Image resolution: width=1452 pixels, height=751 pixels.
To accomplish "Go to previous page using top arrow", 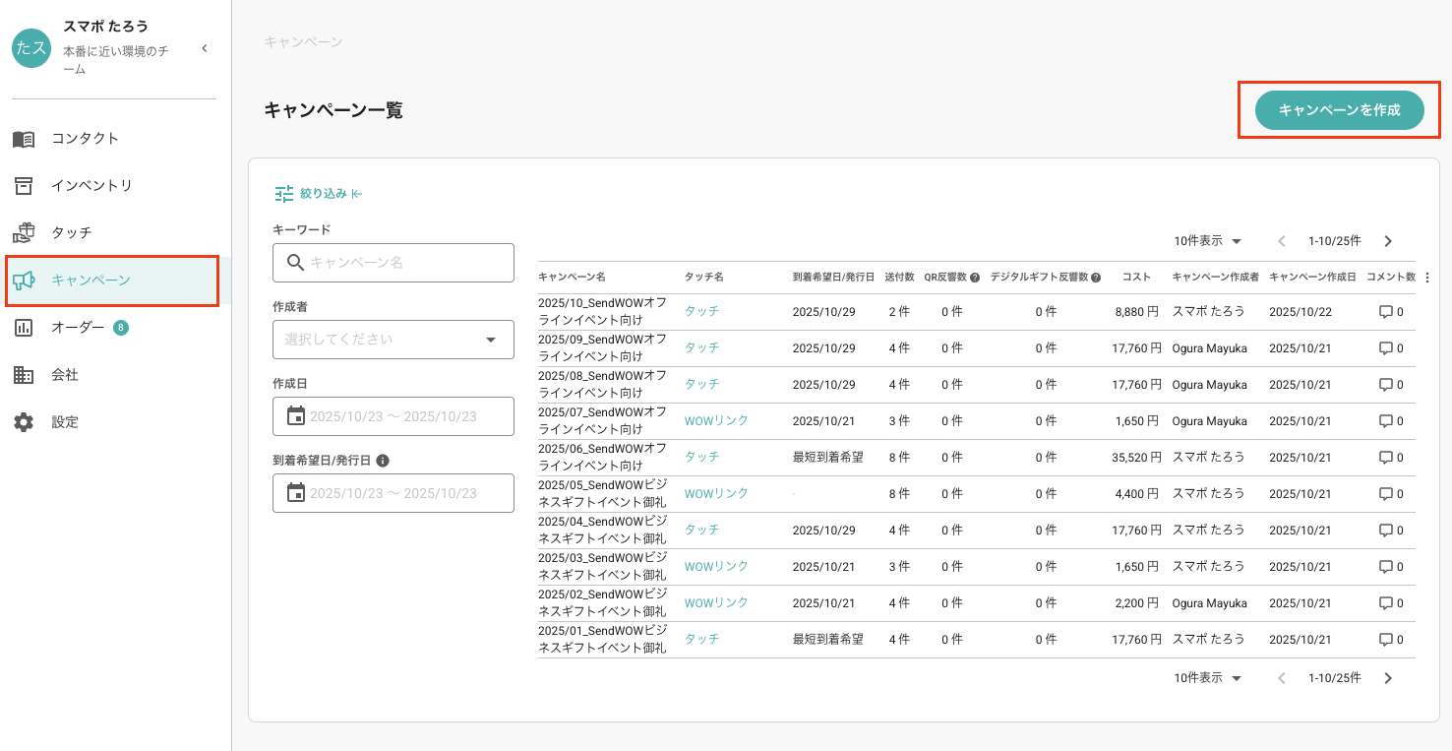I will [1282, 241].
